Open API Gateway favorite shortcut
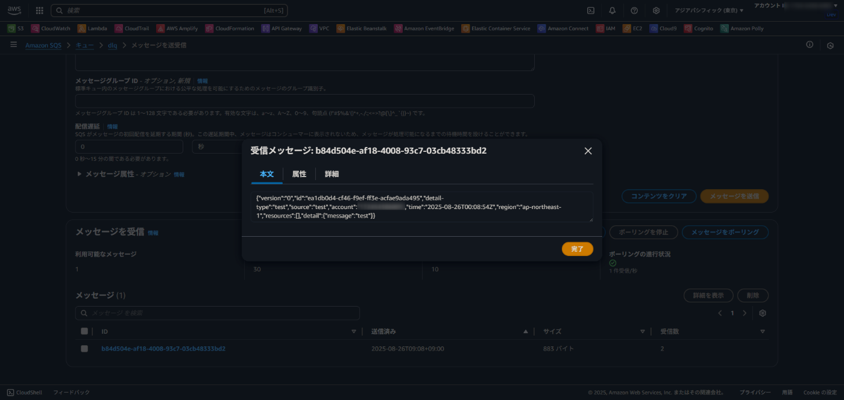This screenshot has width=844, height=400. (282, 28)
